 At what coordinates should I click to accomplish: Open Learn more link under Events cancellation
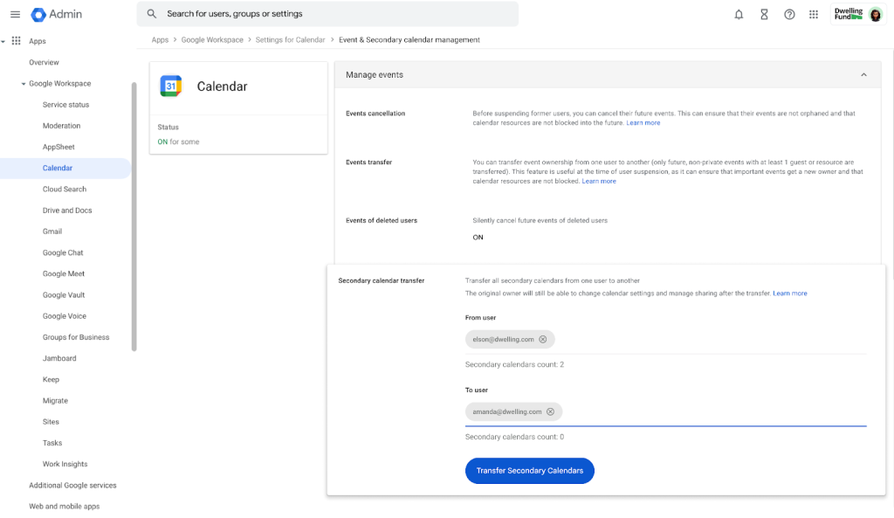643,123
